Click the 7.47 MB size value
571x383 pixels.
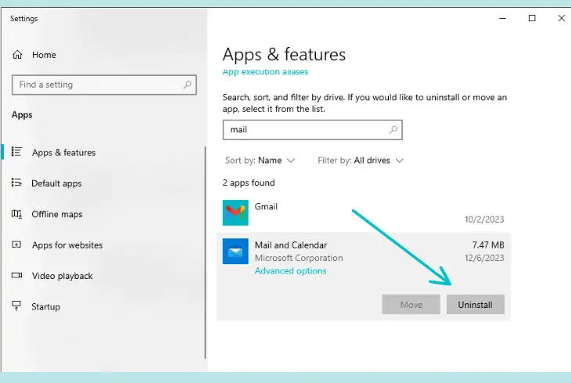pyautogui.click(x=488, y=245)
